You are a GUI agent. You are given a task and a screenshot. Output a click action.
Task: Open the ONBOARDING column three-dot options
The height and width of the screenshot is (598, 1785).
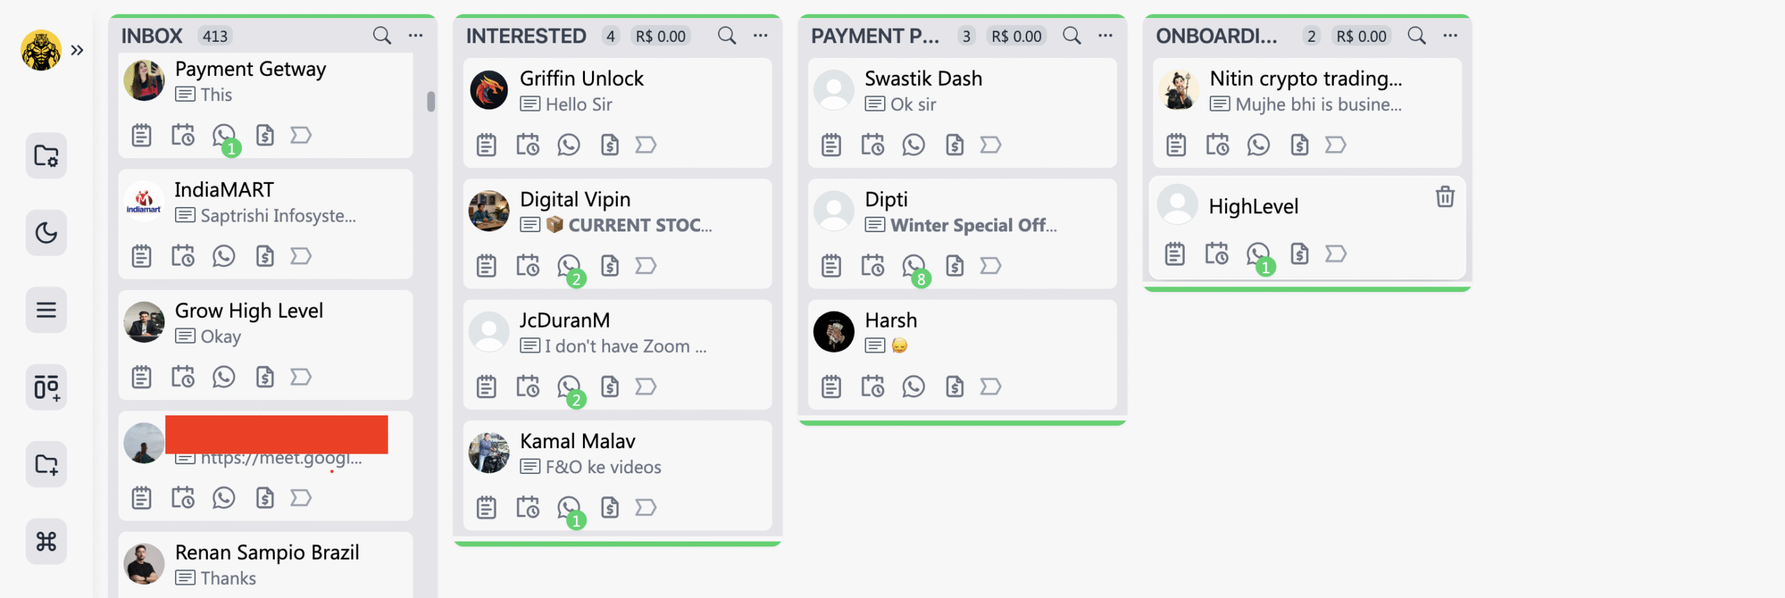[x=1451, y=35]
